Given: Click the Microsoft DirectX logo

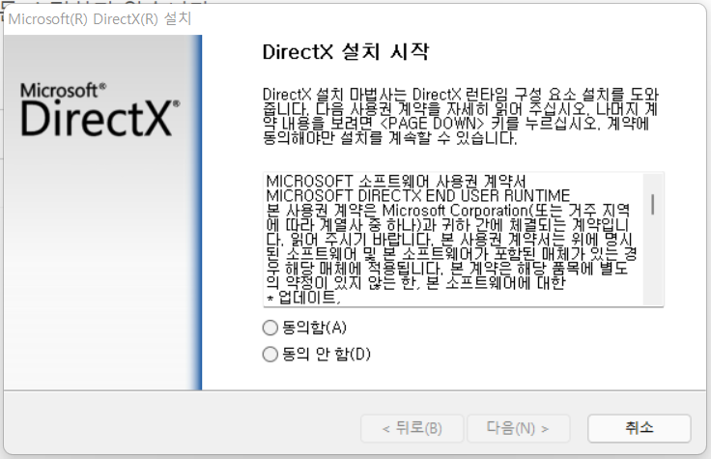Looking at the screenshot, I should coord(100,109).
